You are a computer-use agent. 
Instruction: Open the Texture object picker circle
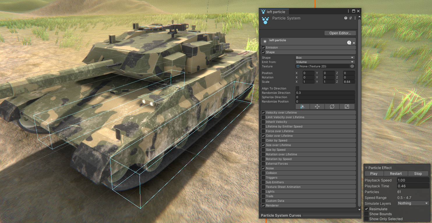click(352, 66)
